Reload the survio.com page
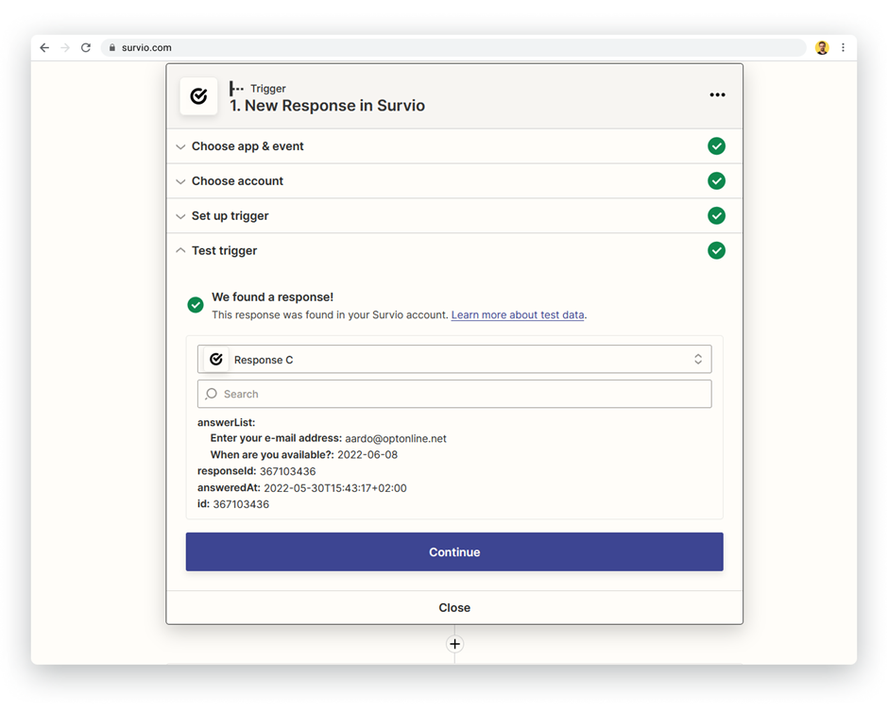This screenshot has height=711, width=888. (86, 47)
